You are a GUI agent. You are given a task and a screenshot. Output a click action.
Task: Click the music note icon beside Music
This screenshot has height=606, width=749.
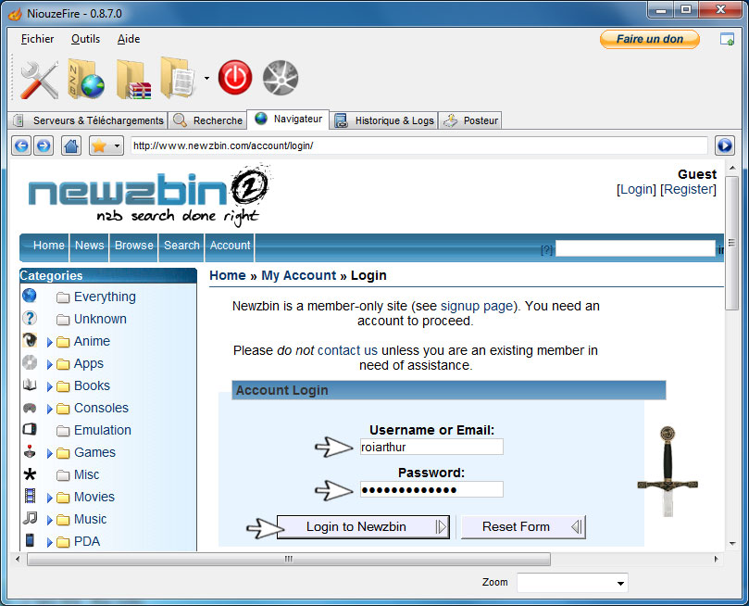(x=30, y=518)
